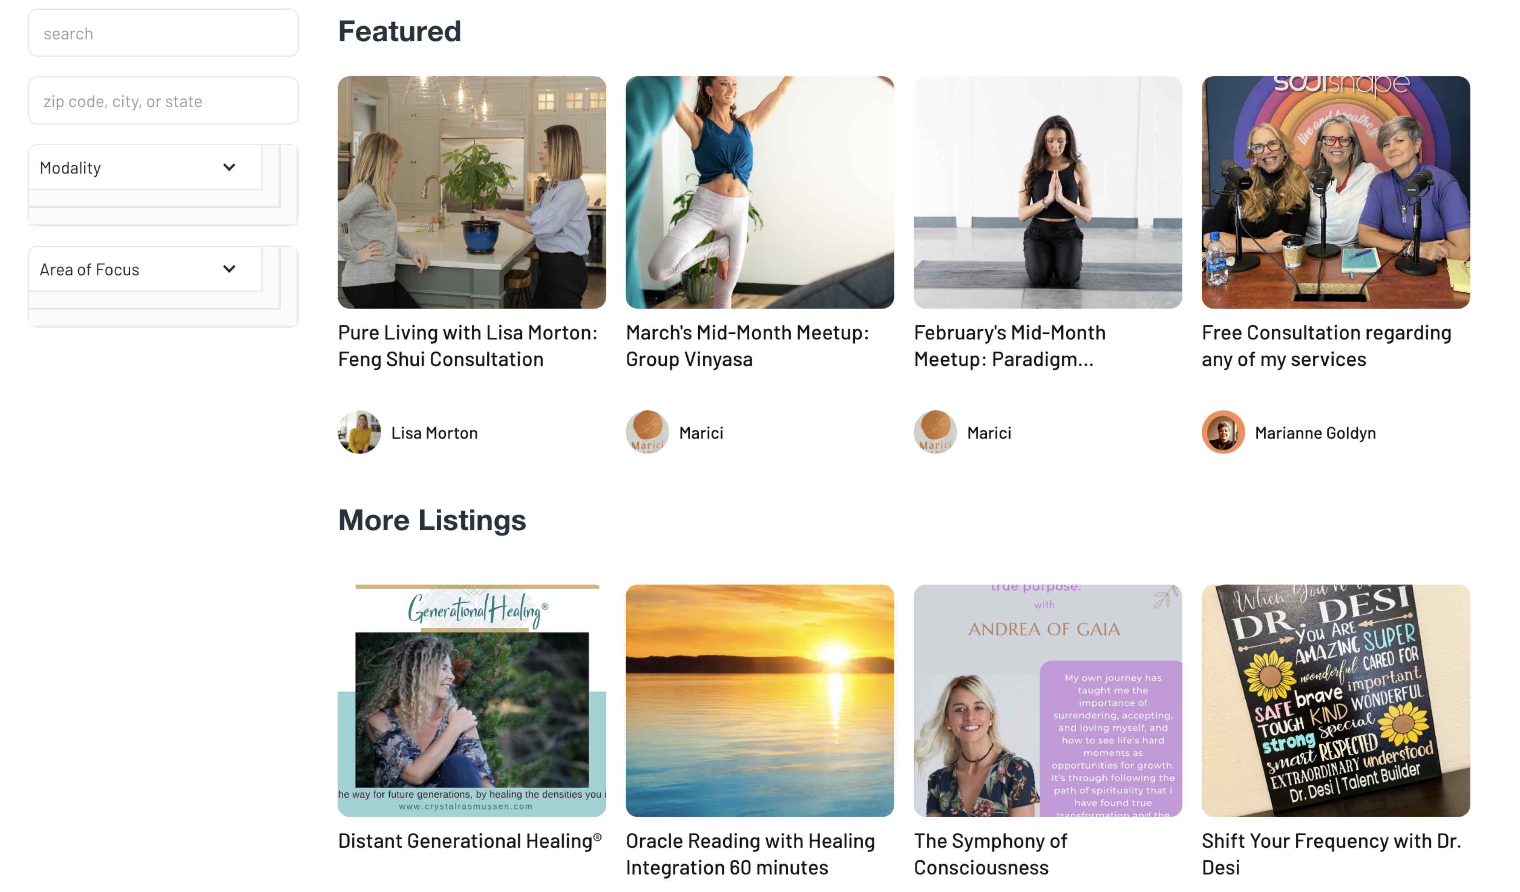Screen dimensions: 1520x892
Task: Open The Symphony of Consciousness listing title
Action: [x=990, y=854]
